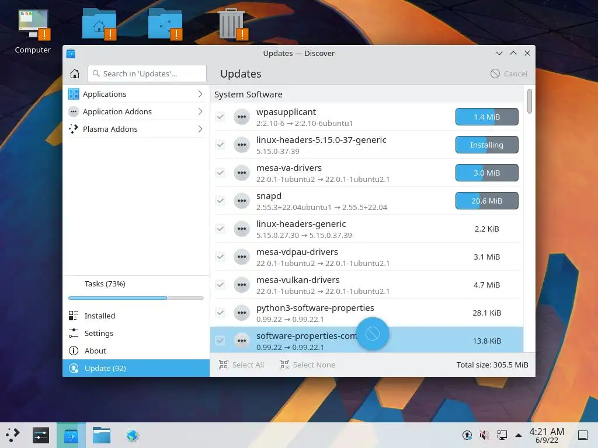The height and width of the screenshot is (448, 598).
Task: Uncheck the snapd update checkbox
Action: pos(220,201)
